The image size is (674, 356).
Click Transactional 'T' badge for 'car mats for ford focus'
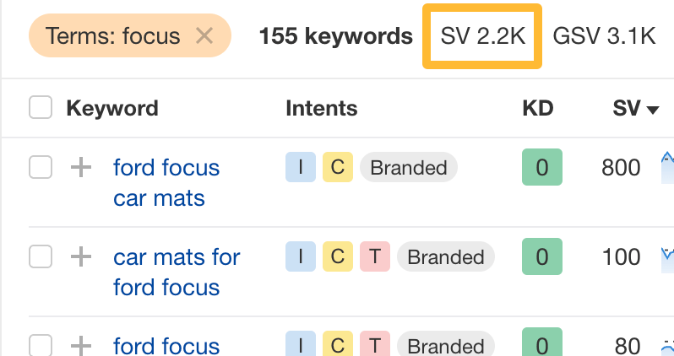(374, 256)
